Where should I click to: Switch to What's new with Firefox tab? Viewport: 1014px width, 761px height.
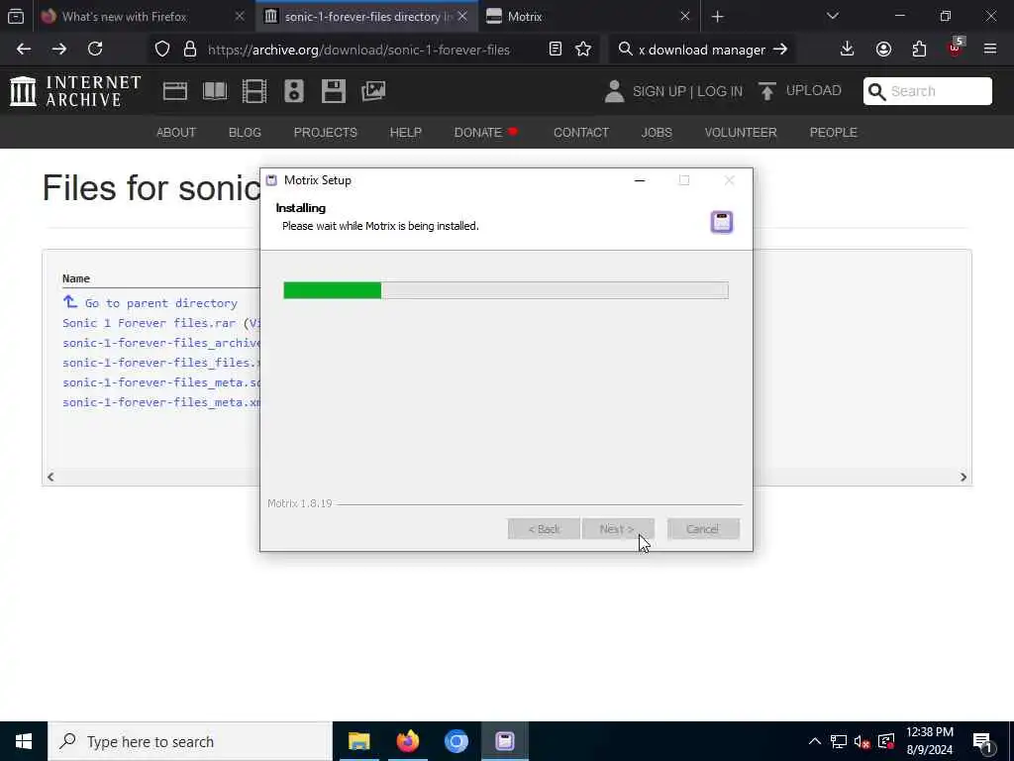(124, 17)
